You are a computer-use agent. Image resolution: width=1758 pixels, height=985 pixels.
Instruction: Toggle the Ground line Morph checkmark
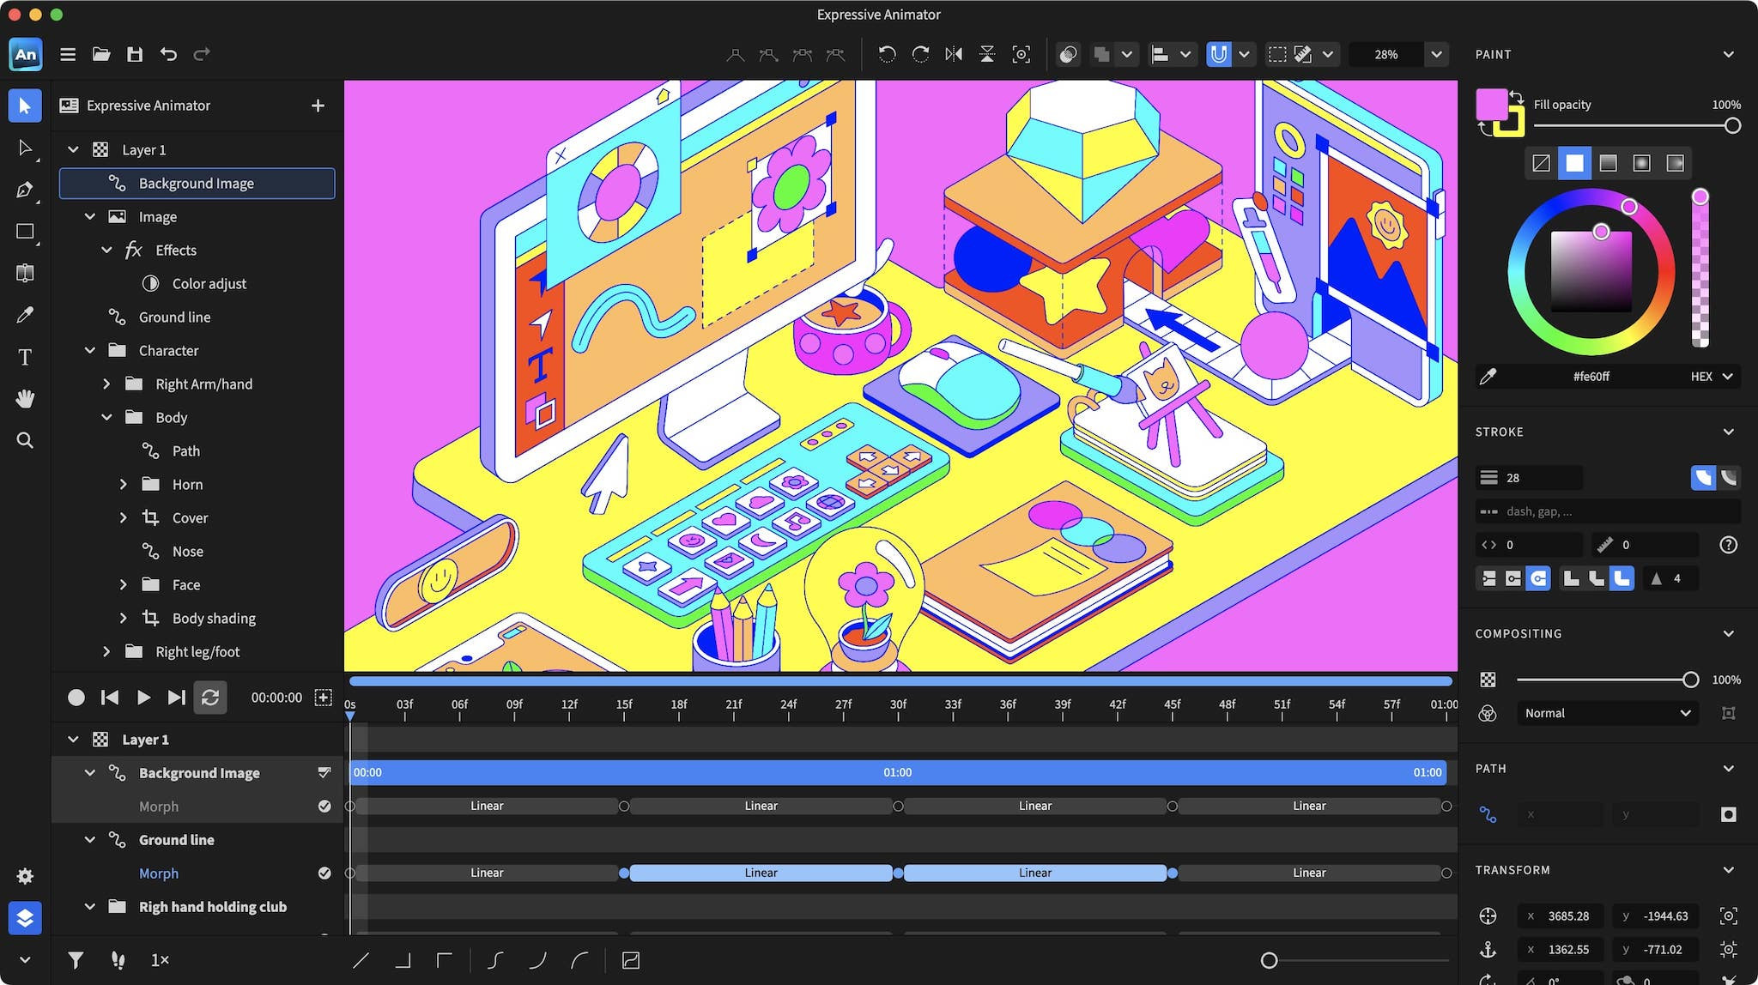pos(324,873)
